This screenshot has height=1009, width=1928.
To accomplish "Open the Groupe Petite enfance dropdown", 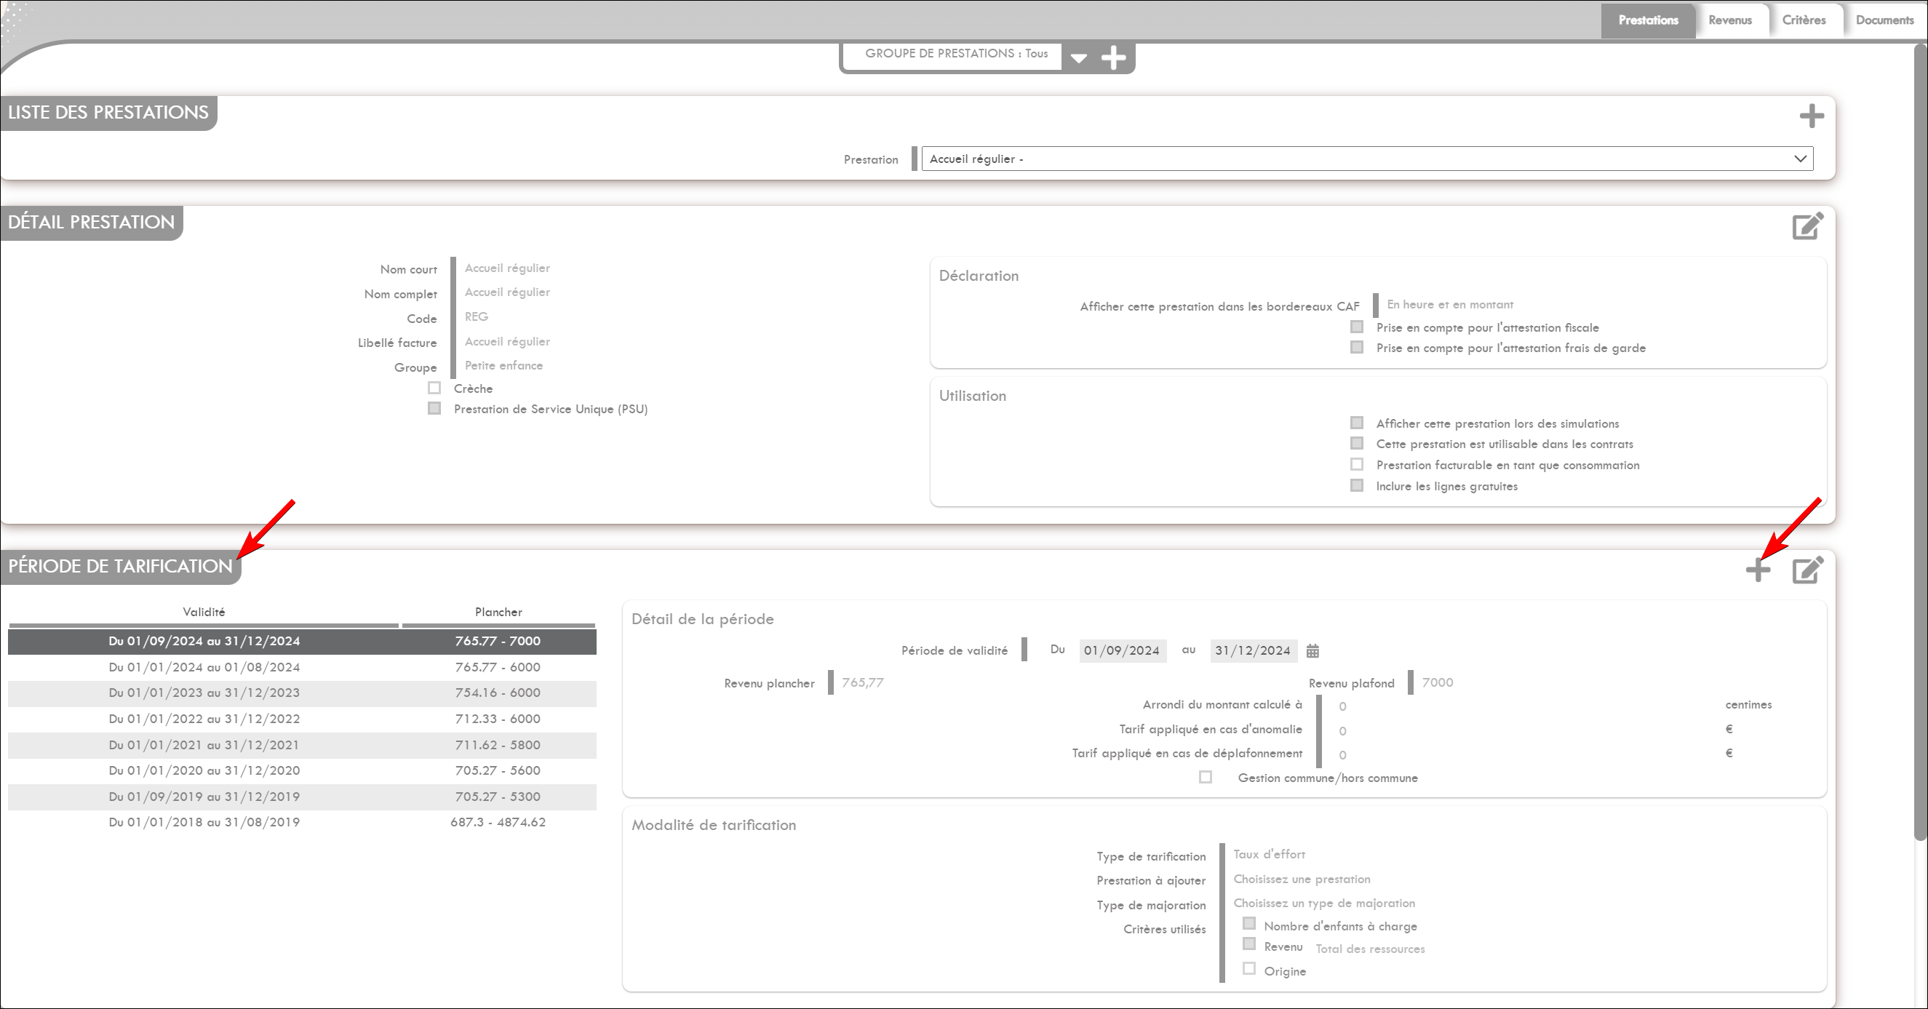I will tap(503, 366).
